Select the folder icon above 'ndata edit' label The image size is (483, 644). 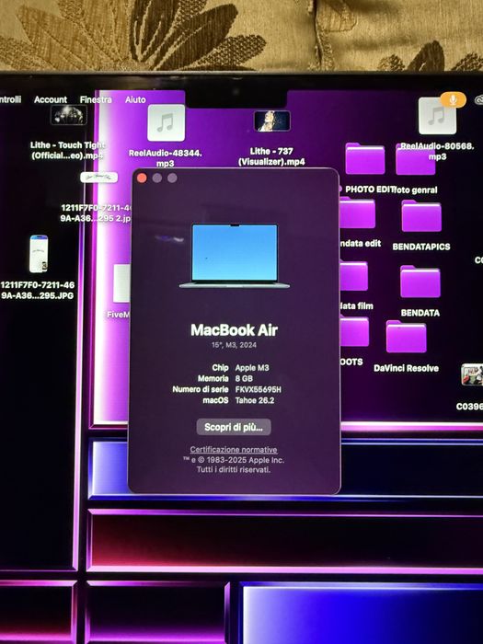coord(358,213)
